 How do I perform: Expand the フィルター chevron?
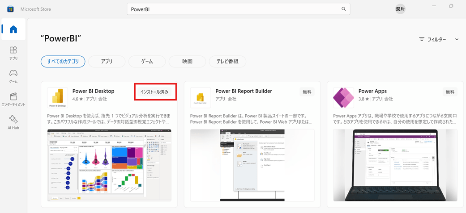pyautogui.click(x=457, y=39)
